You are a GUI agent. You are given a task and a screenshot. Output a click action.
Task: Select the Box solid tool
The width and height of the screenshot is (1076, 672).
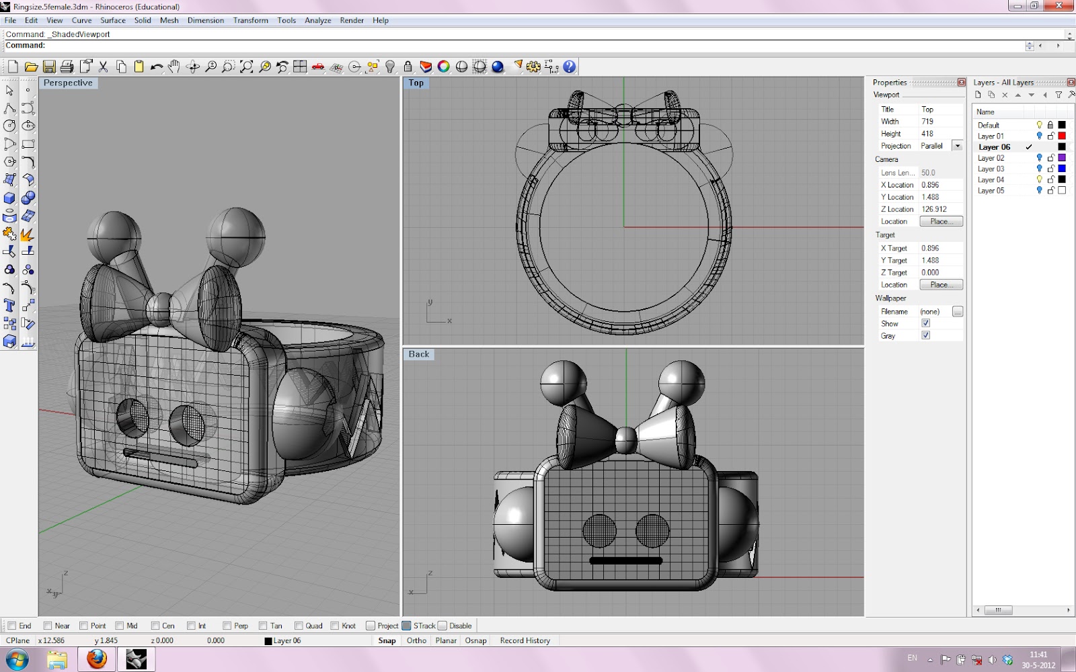[x=9, y=198]
